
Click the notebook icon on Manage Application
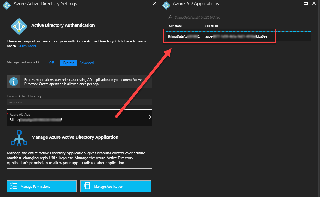tap(87, 186)
